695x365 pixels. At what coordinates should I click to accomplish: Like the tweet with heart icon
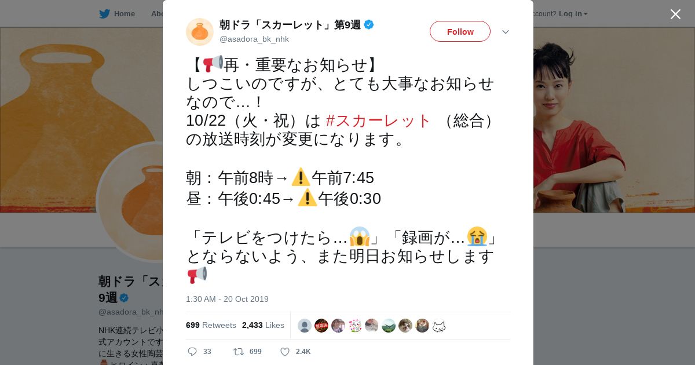click(x=285, y=352)
